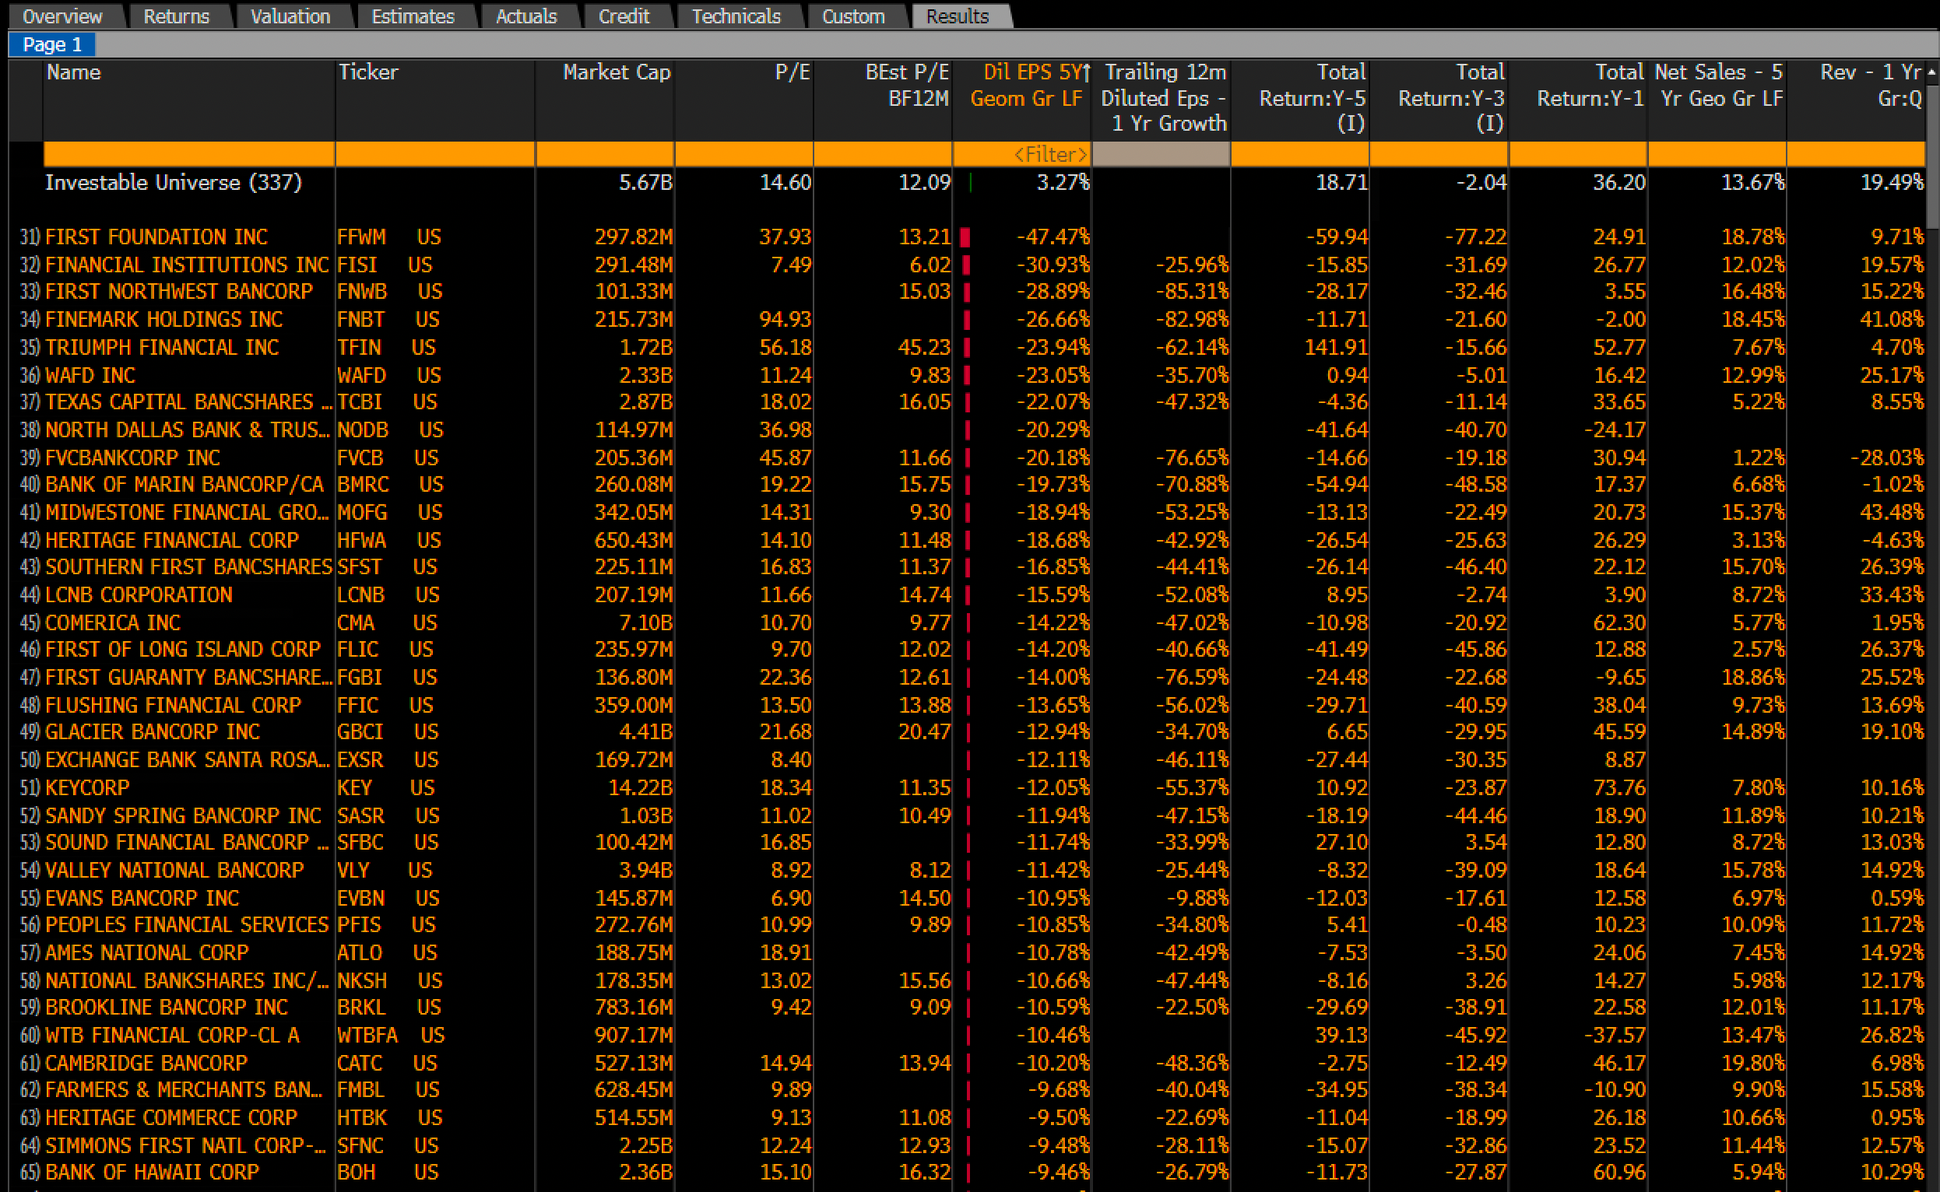This screenshot has width=1940, height=1192.
Task: Click the <Filter> field under Dil EPS column
Action: point(1022,154)
